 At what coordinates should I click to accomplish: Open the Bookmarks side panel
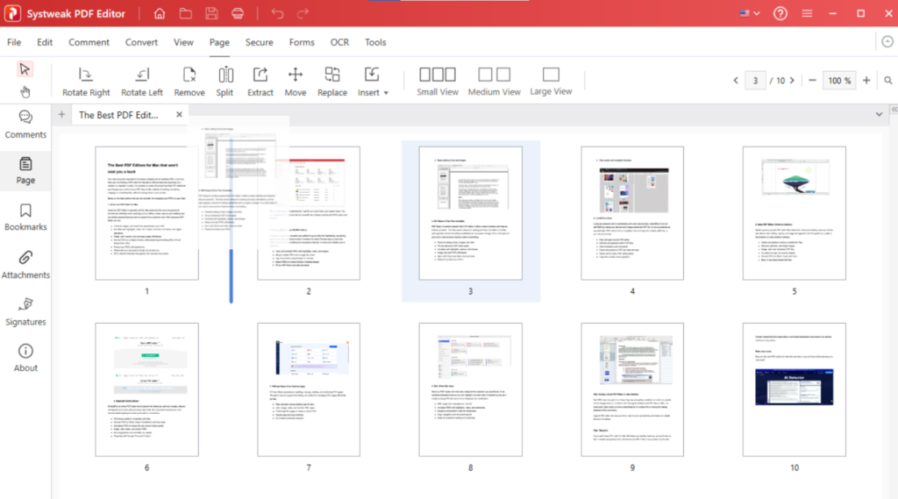coord(25,217)
